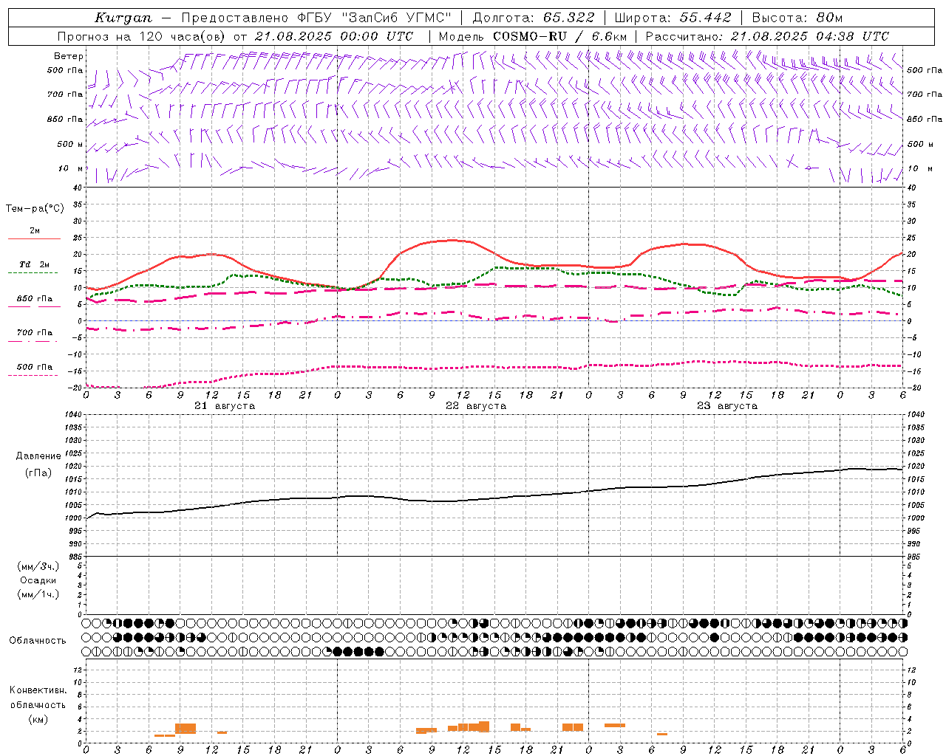946x756 pixels.
Task: Click the "23 августа" date label
Action: 727,406
